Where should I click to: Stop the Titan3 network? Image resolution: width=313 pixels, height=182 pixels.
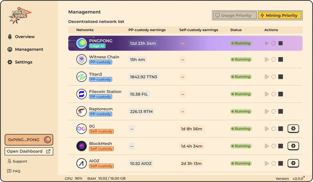click(281, 77)
